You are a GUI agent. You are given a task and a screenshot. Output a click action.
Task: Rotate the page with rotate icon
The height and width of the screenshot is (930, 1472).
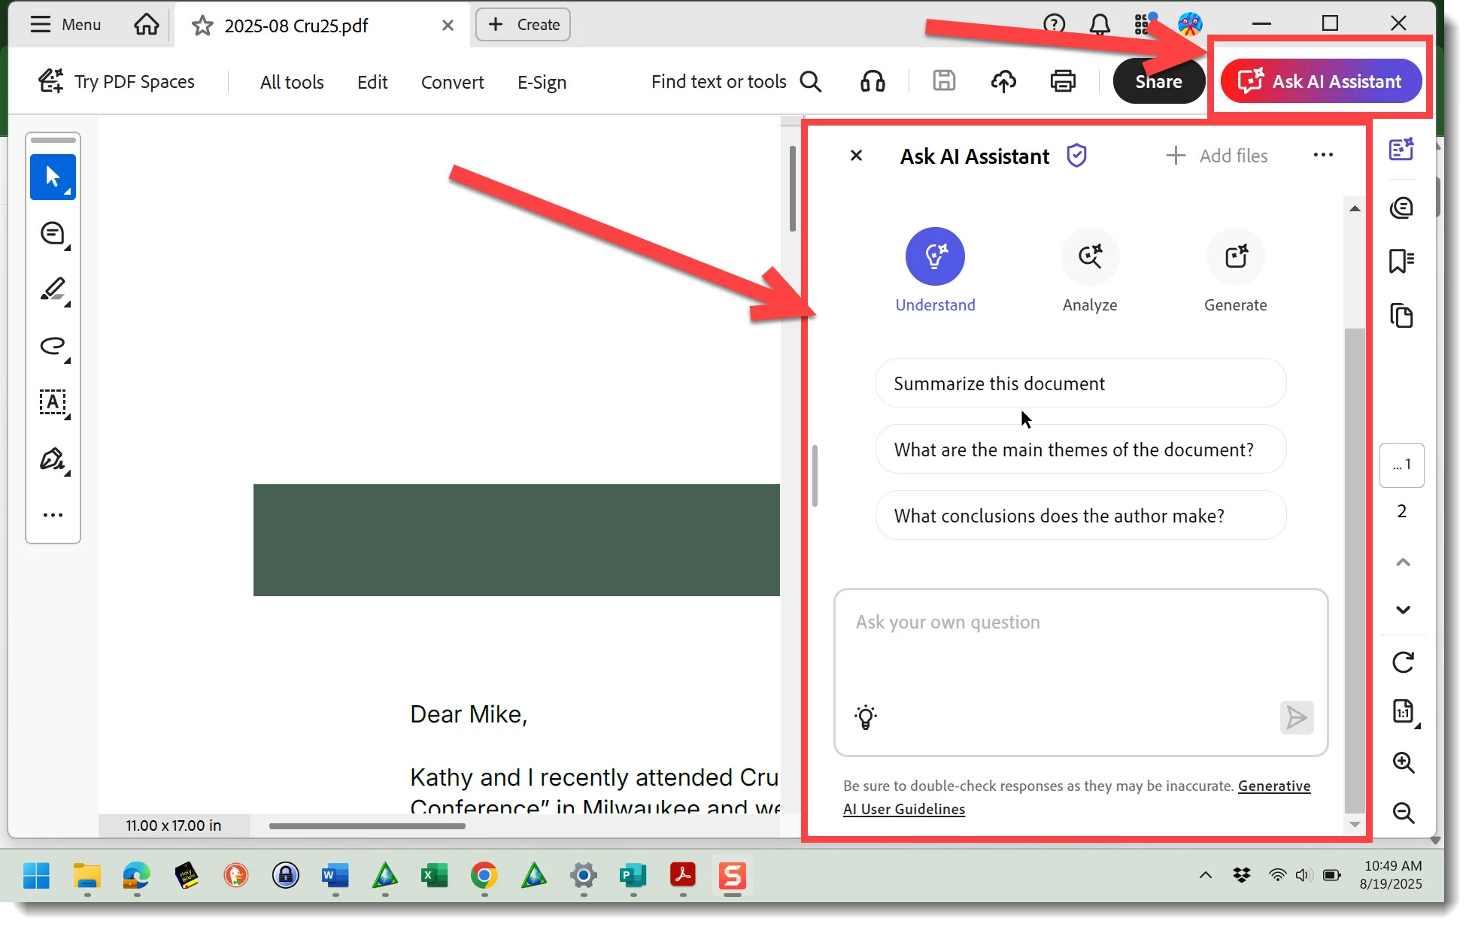1403,662
